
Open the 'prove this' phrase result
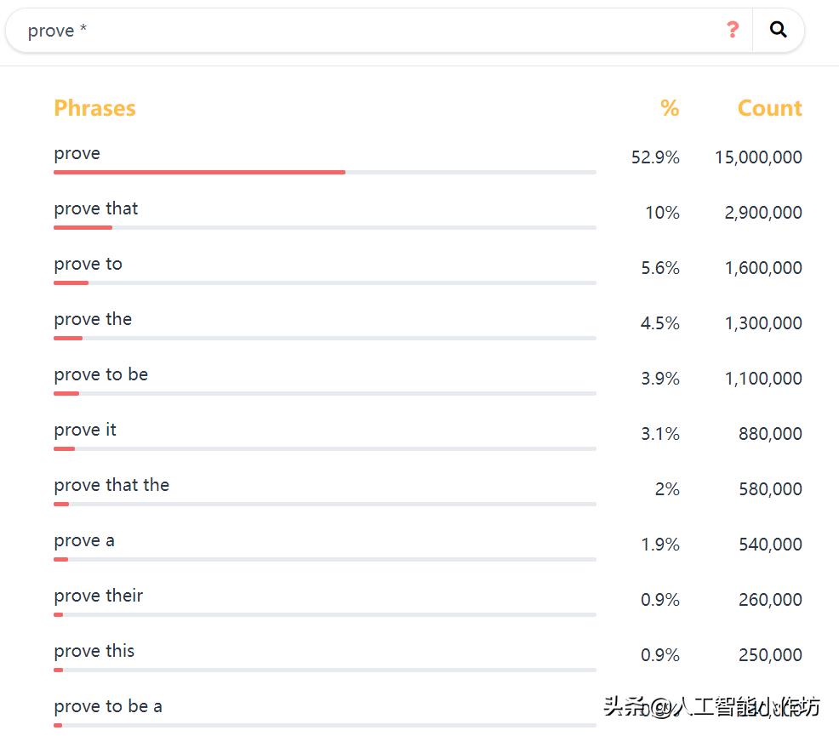94,651
